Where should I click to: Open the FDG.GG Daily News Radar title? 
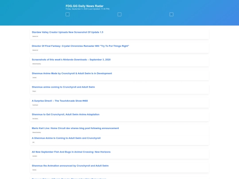pos(85,6)
